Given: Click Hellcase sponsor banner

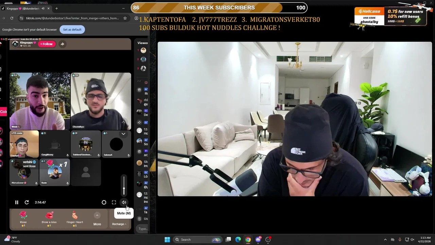Looking at the screenshot, I should point(391,16).
